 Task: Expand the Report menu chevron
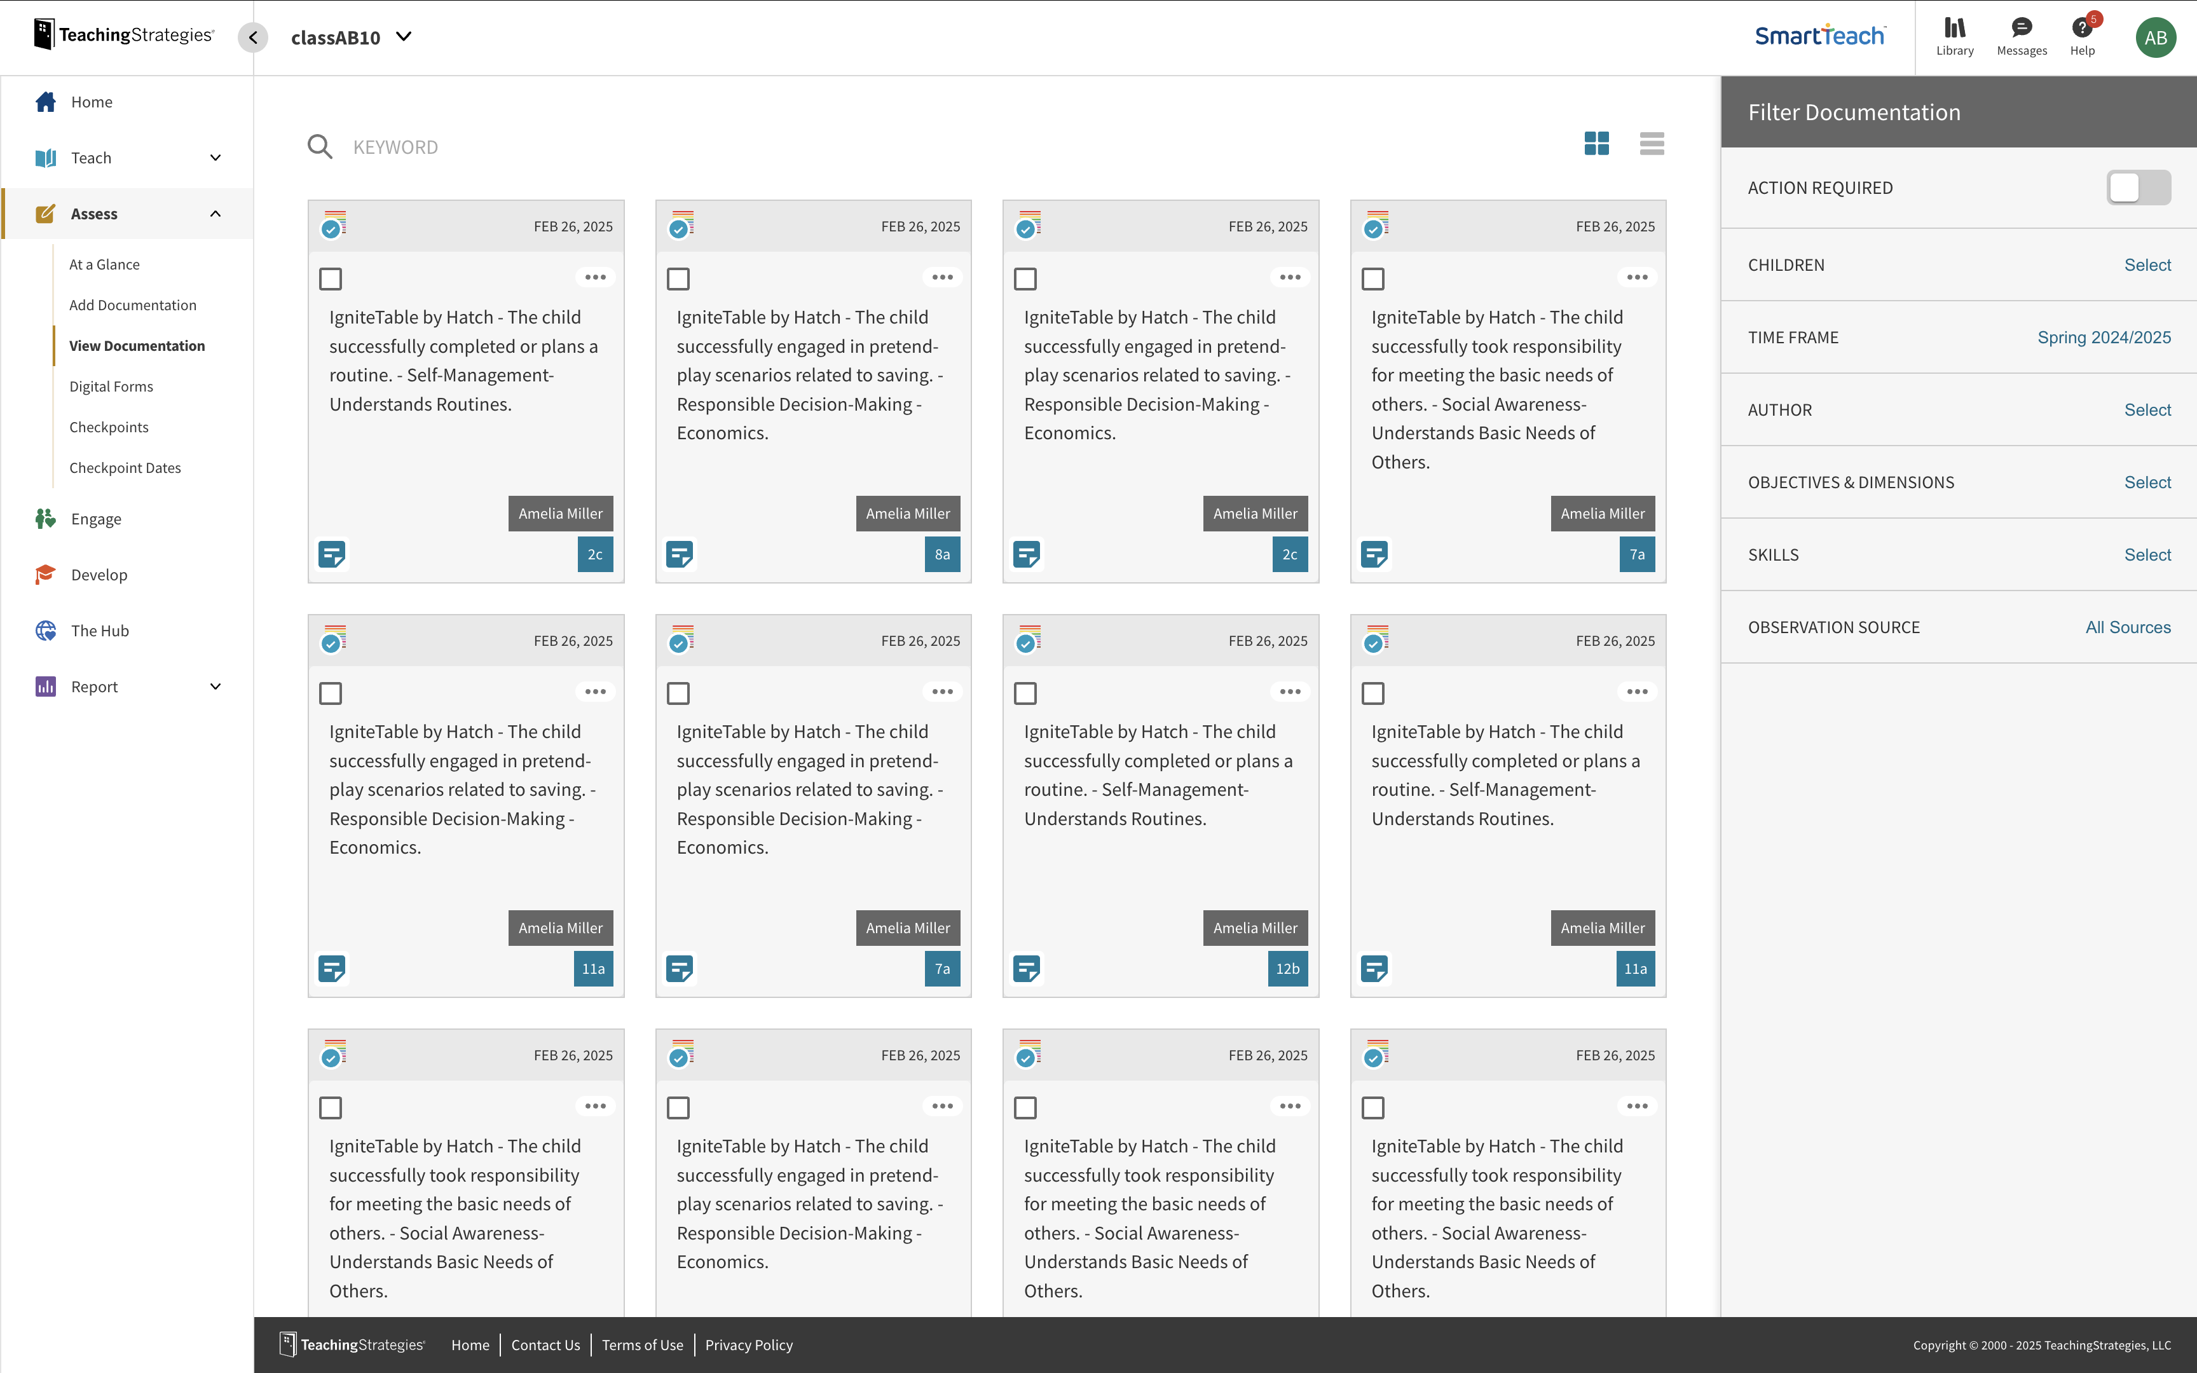(x=215, y=686)
